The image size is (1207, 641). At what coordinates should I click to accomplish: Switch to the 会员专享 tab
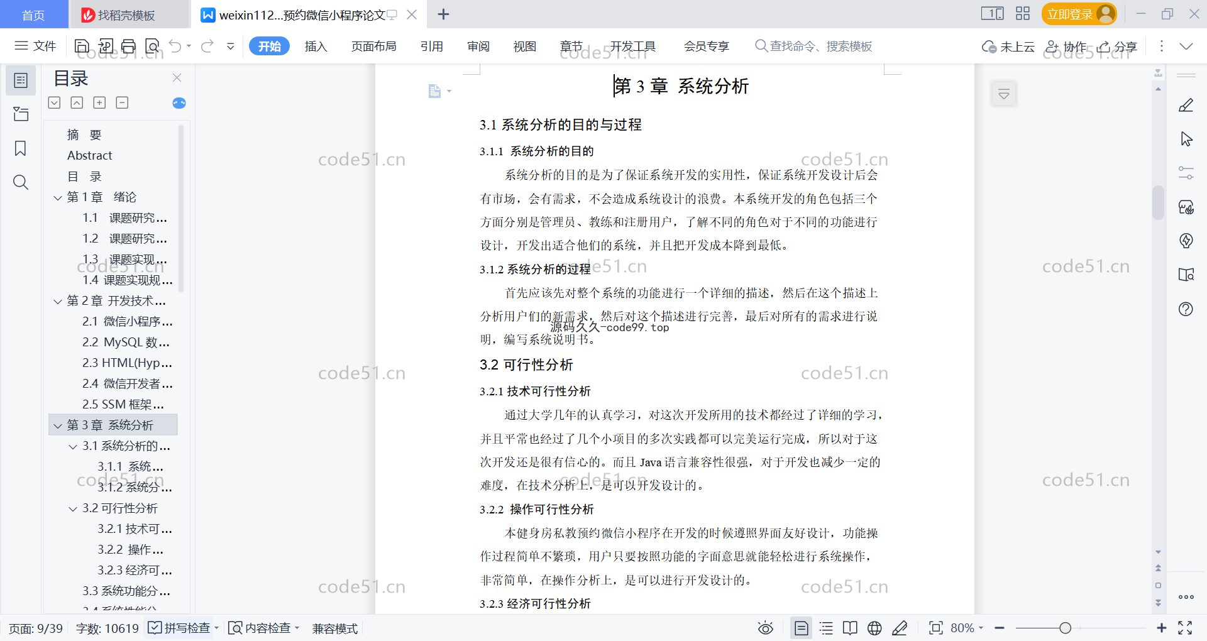(x=707, y=46)
